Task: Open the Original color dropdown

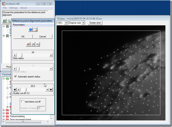Action: (83, 23)
